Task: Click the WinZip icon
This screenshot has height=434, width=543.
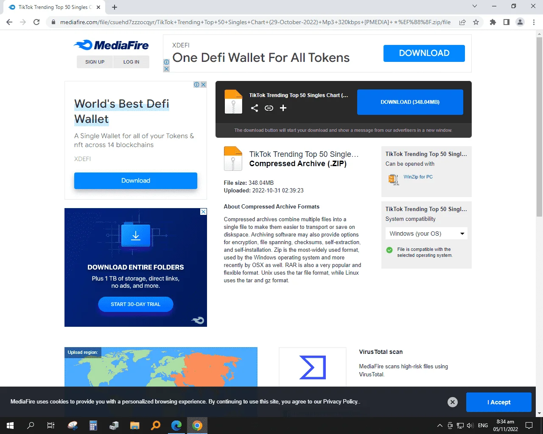Action: 393,180
